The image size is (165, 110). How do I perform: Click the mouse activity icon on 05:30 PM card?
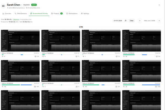pyautogui.click(x=43, y=87)
